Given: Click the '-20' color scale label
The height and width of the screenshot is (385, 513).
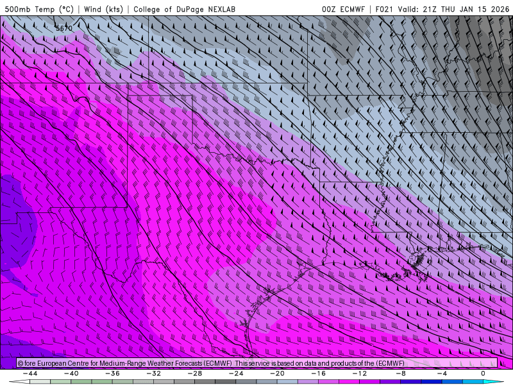Looking at the screenshot, I should tap(277, 373).
